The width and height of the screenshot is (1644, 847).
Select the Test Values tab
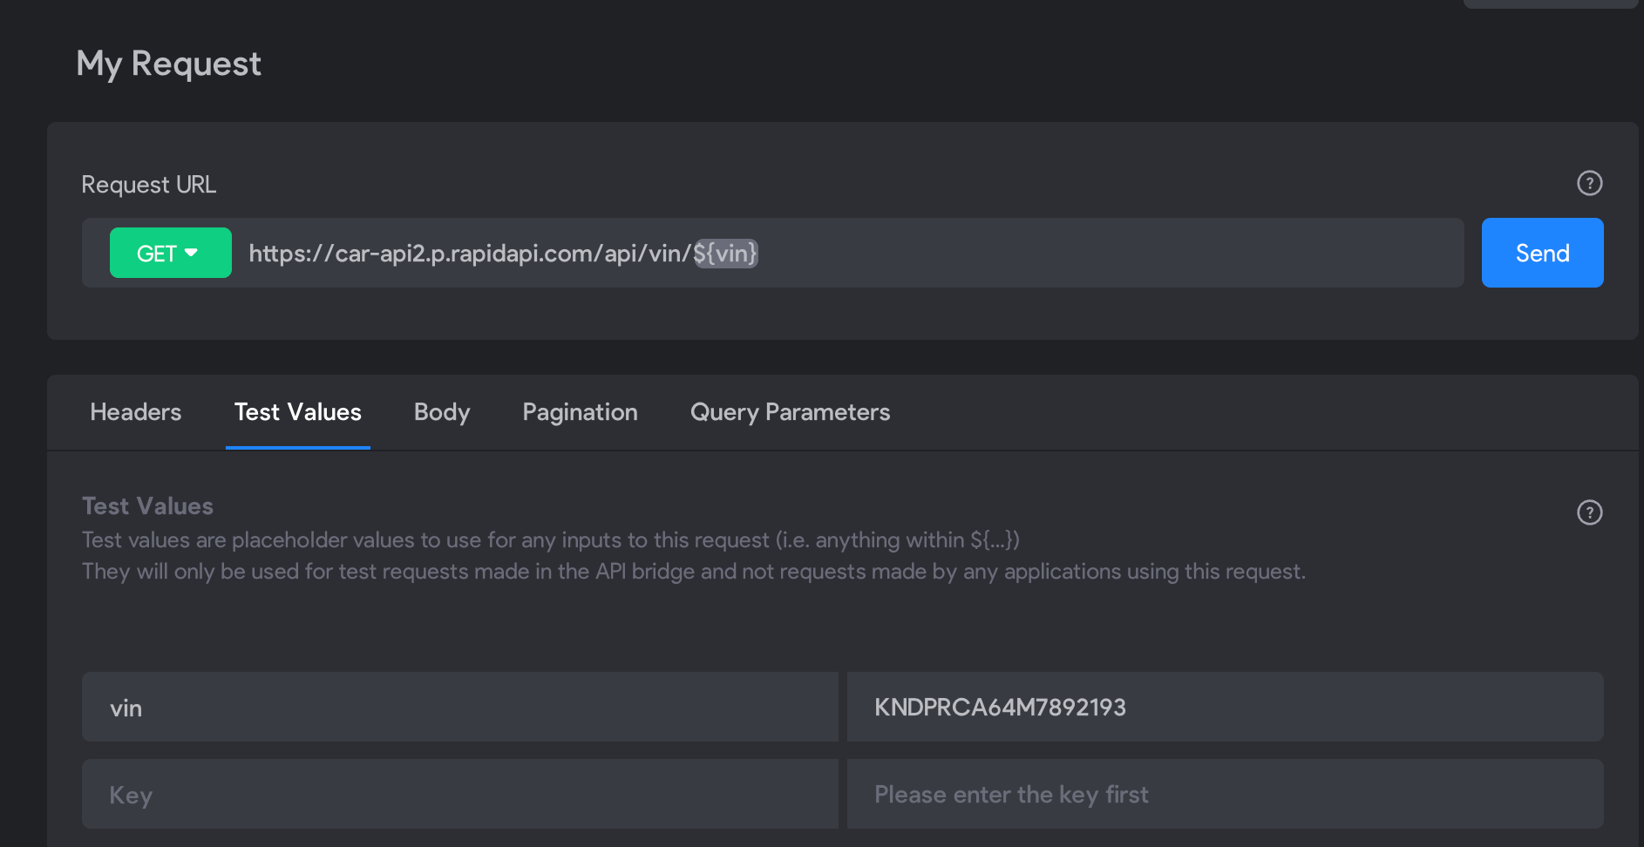tap(298, 412)
